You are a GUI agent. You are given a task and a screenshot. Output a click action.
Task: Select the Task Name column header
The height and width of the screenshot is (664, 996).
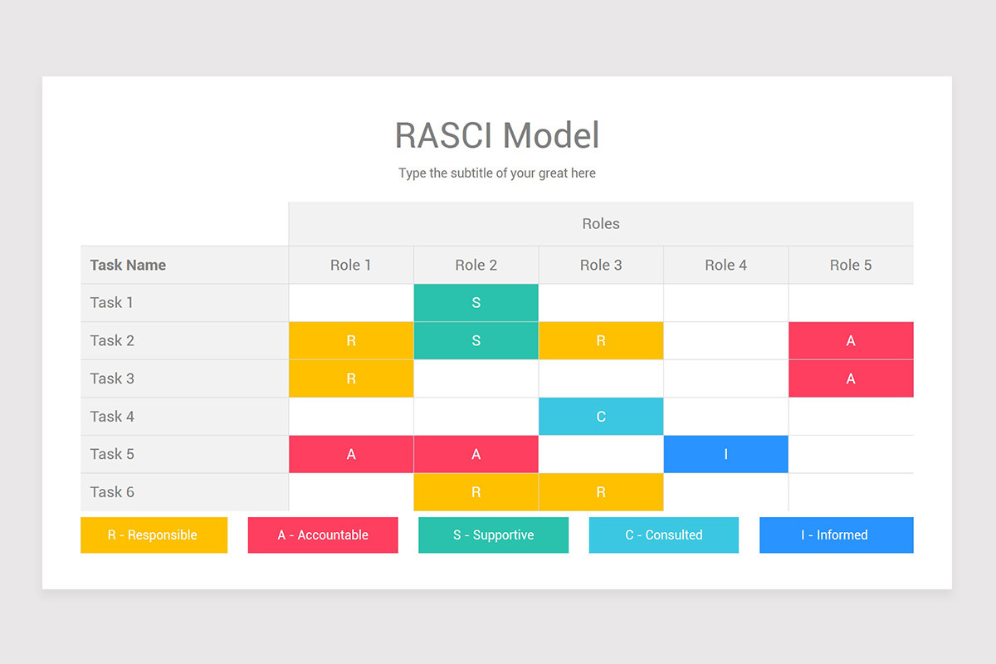(x=128, y=264)
